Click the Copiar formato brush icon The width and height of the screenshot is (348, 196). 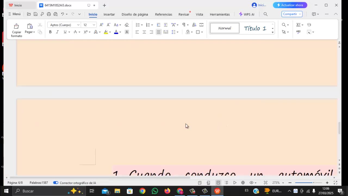coord(16,26)
